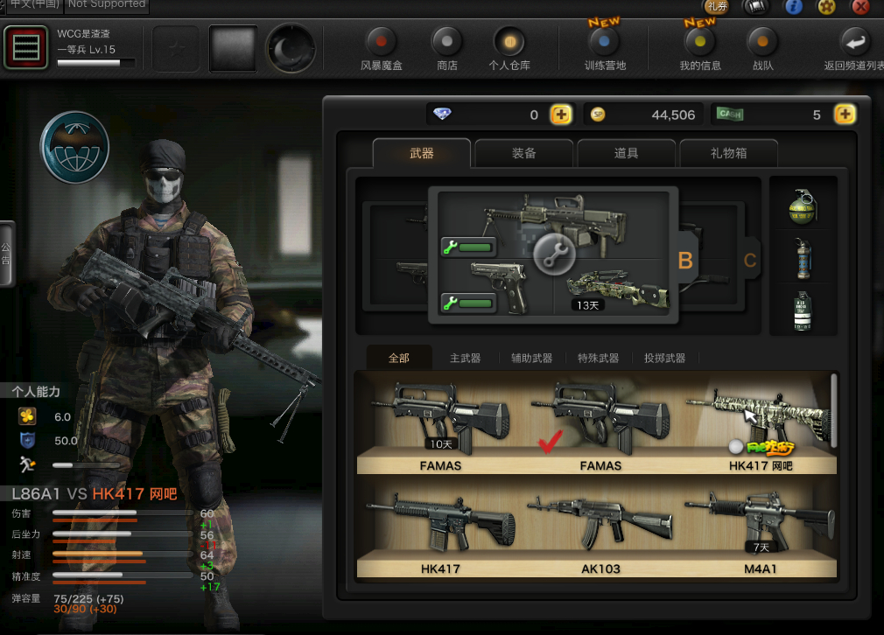Select the equipped L86A1 primary weapon slot
The width and height of the screenshot is (884, 635).
554,224
